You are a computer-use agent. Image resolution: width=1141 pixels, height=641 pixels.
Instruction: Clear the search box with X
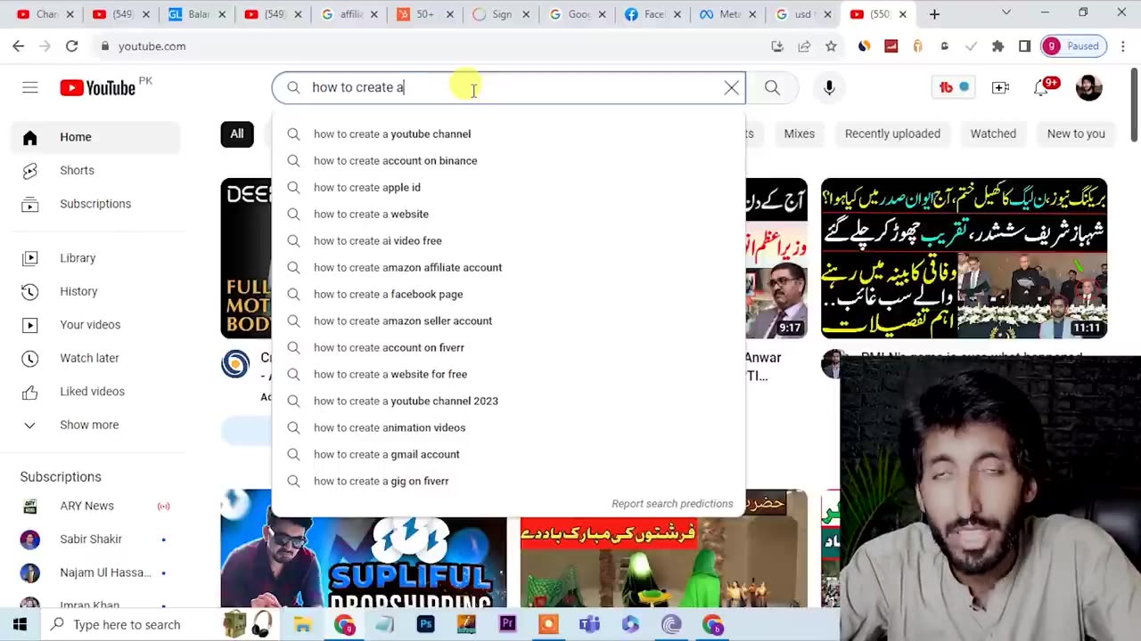732,87
